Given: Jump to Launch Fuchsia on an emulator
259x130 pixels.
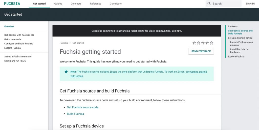Looking at the screenshot, I should point(242,44).
